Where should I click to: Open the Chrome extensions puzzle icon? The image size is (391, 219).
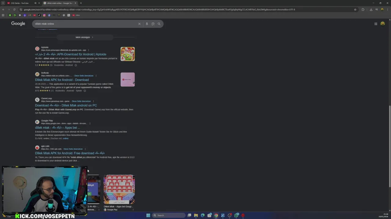click(x=363, y=9)
